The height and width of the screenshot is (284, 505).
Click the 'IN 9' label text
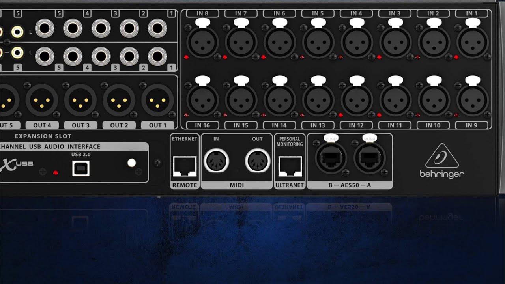point(471,125)
